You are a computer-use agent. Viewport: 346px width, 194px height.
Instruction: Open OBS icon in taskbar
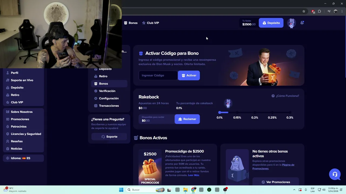pyautogui.click(x=225, y=190)
